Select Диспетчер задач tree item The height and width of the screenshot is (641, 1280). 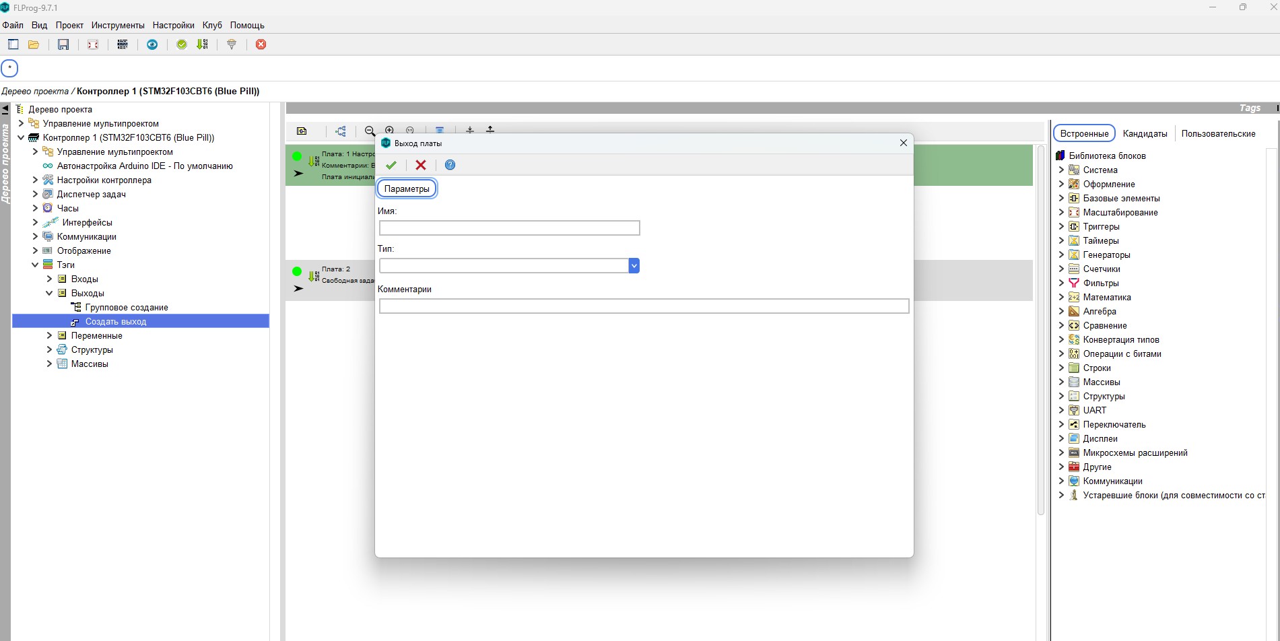91,194
